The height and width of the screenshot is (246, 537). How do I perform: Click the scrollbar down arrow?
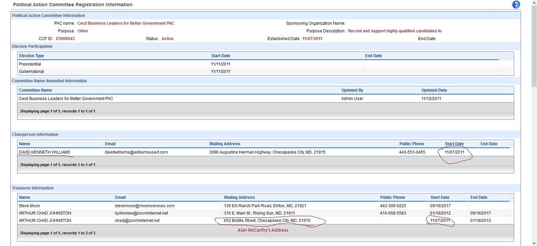click(534, 243)
